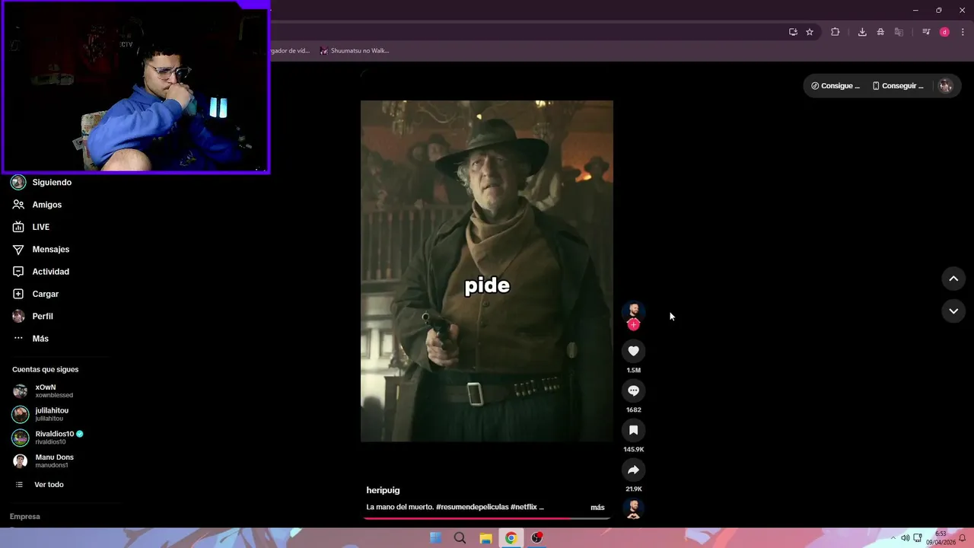
Task: Click the #netflix hashtag in the caption
Action: click(x=524, y=507)
